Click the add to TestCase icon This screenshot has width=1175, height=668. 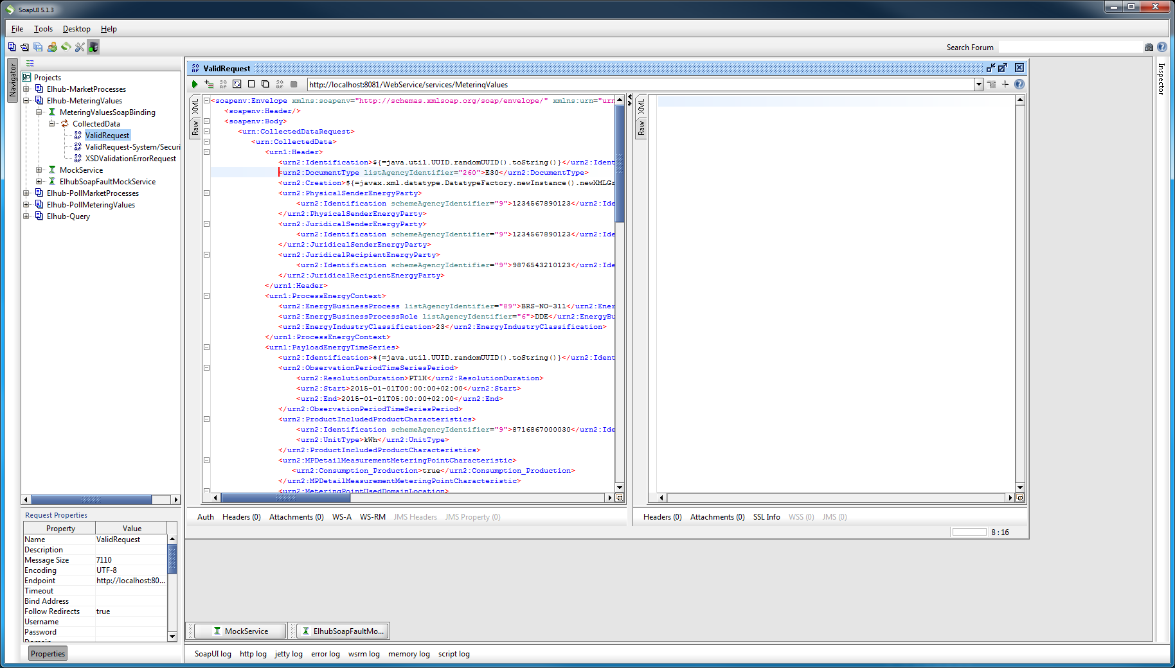pos(209,84)
